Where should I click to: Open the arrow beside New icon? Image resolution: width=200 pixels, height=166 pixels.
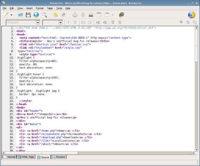click(11, 15)
